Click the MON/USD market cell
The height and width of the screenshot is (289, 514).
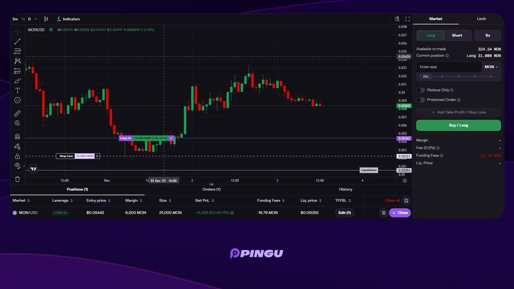pyautogui.click(x=25, y=213)
